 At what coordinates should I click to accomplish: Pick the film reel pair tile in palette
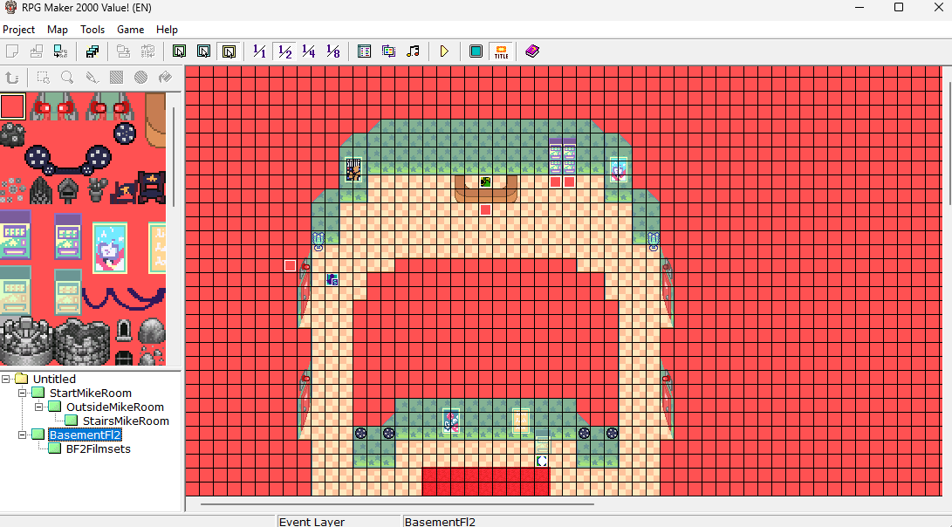[68, 160]
